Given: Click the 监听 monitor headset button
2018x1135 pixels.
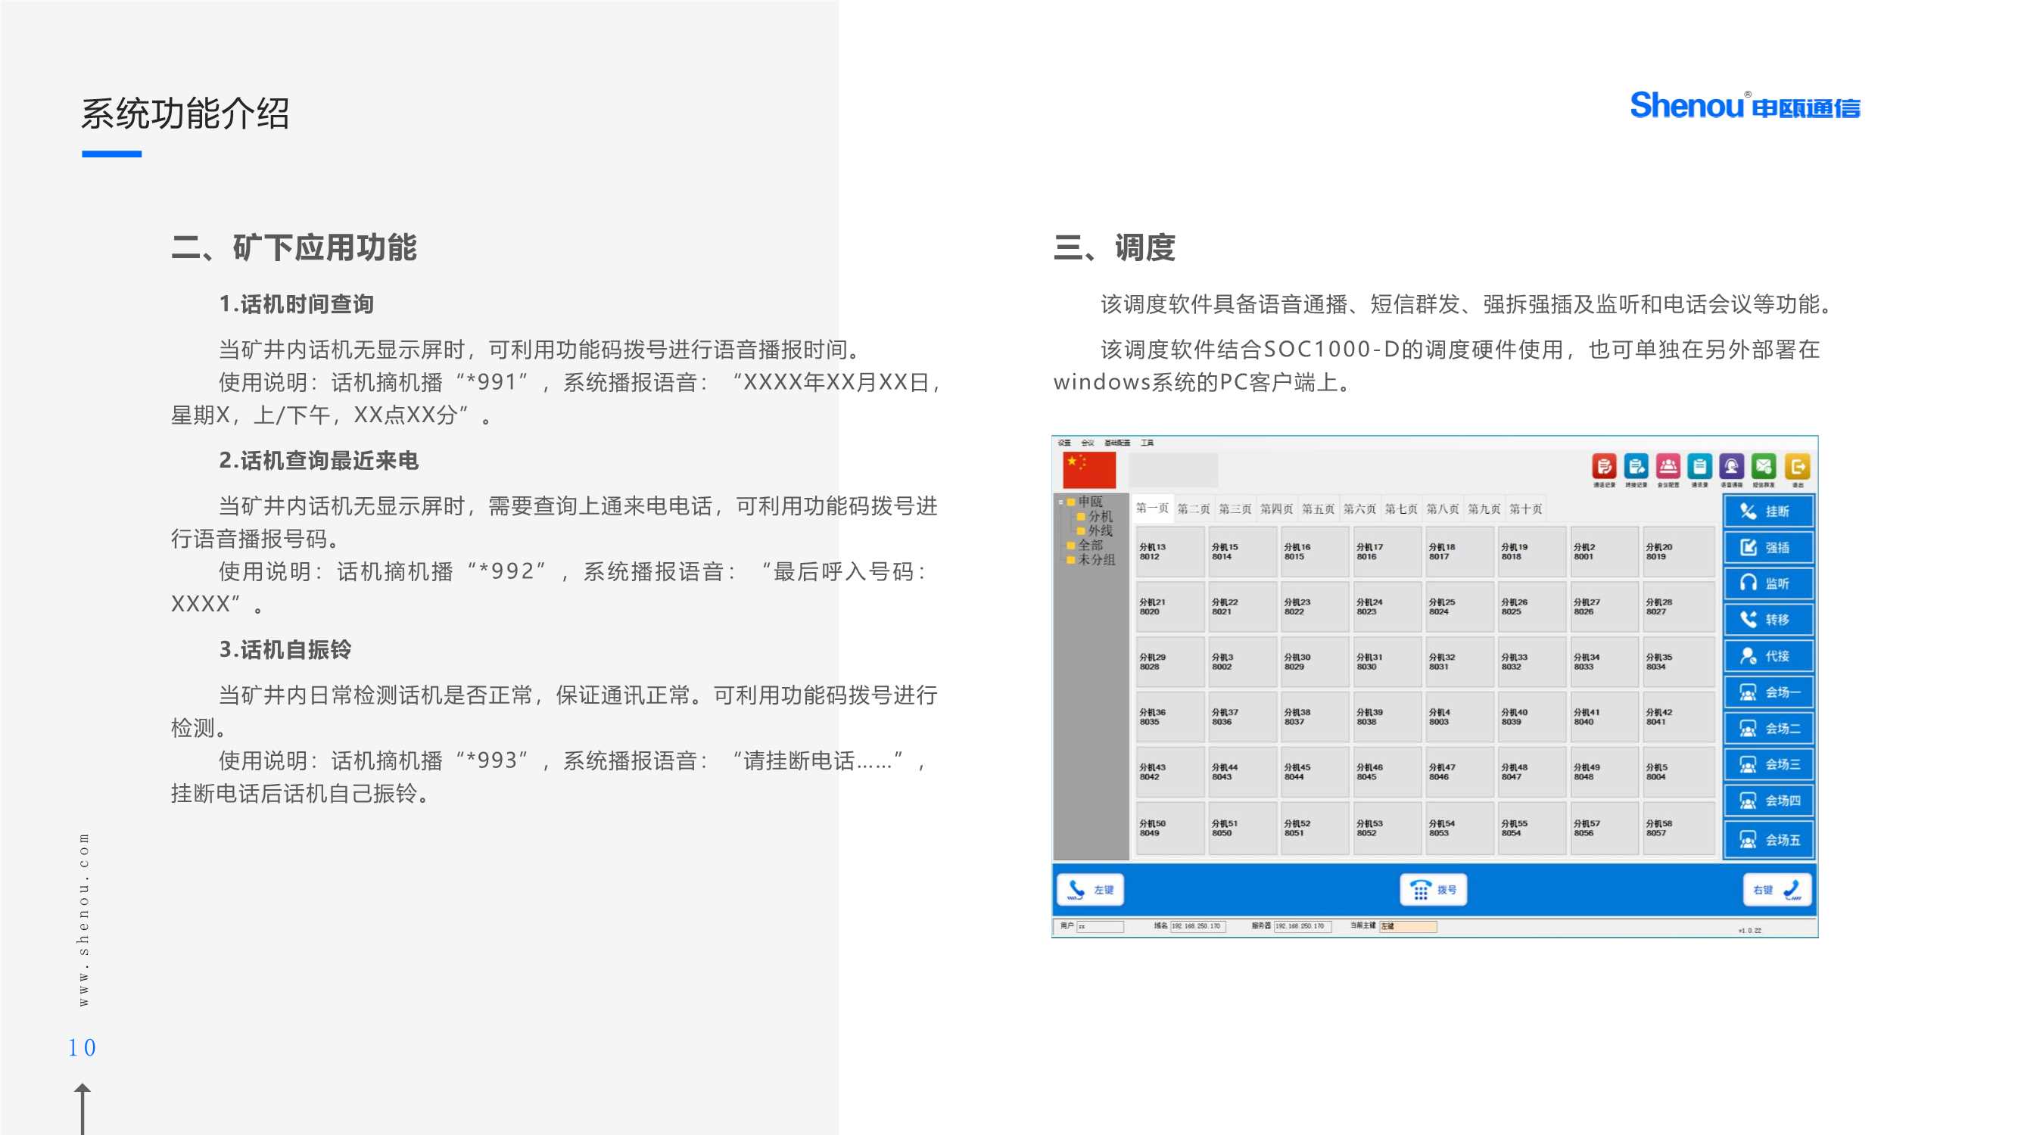Looking at the screenshot, I should pyautogui.click(x=1768, y=583).
